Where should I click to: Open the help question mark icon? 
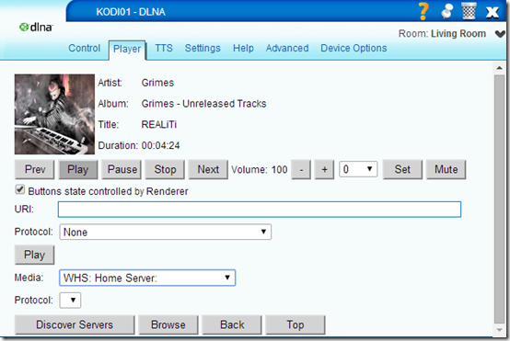point(423,11)
